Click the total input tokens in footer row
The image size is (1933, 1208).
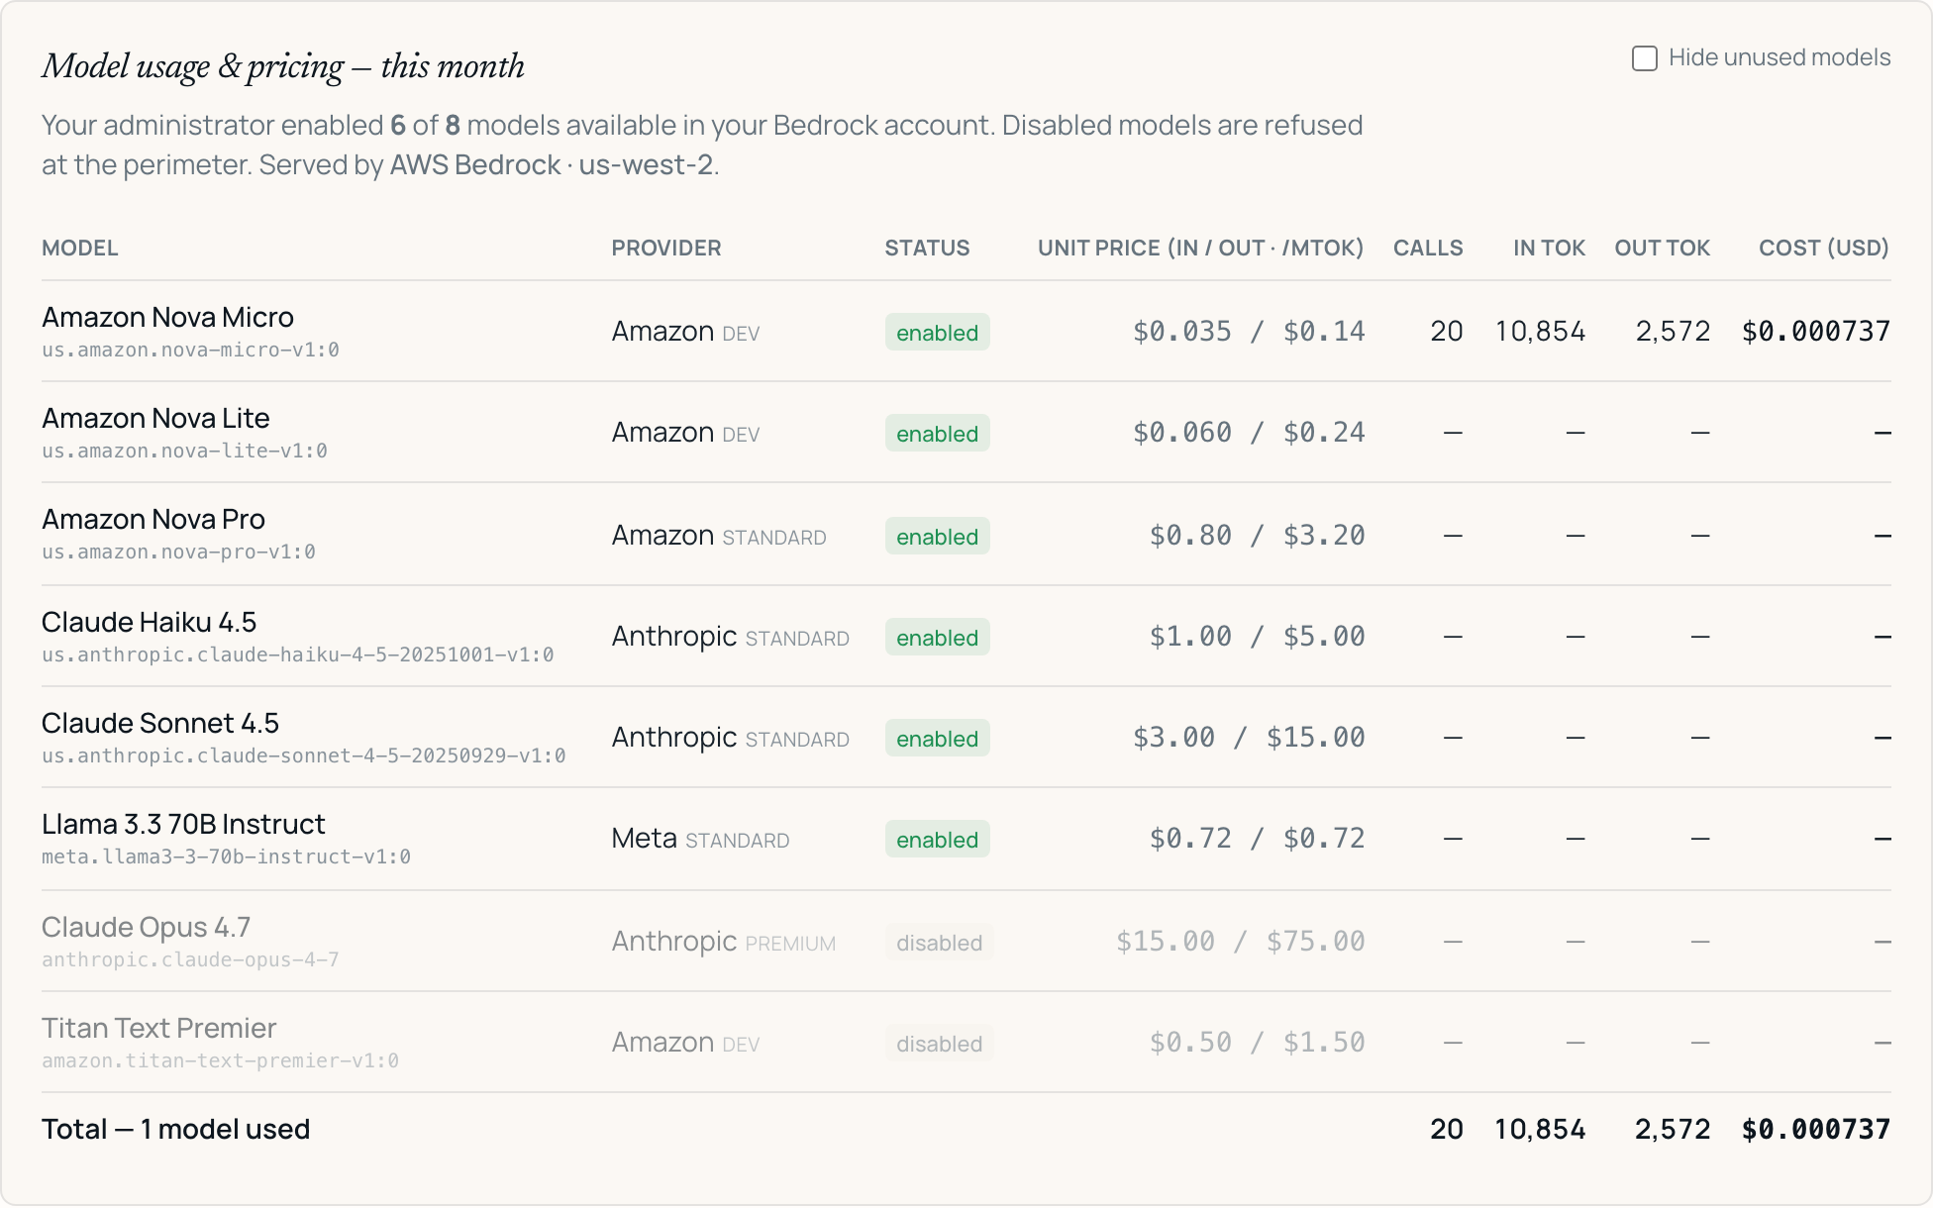(1540, 1130)
